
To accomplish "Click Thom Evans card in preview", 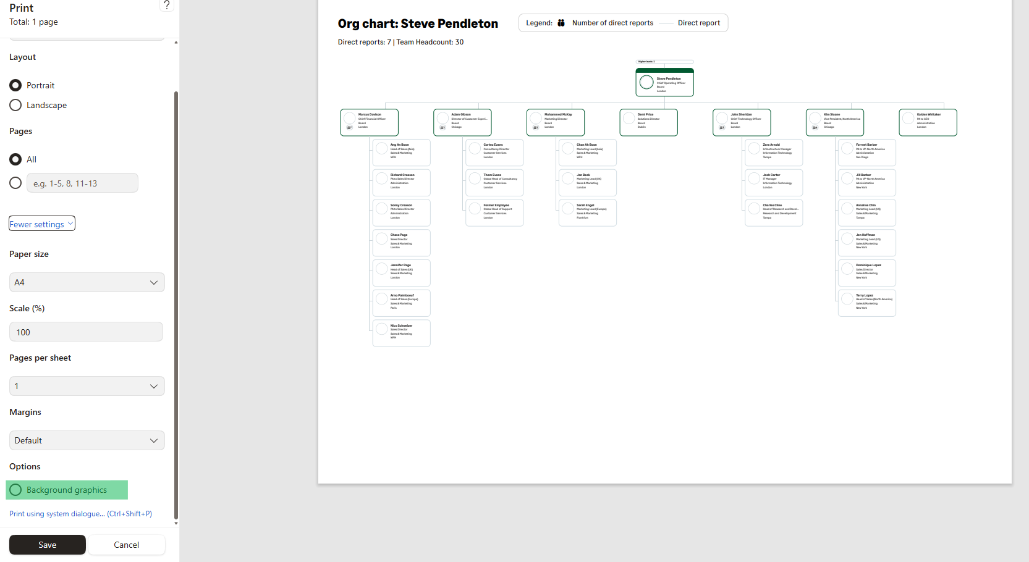I will pos(494,182).
